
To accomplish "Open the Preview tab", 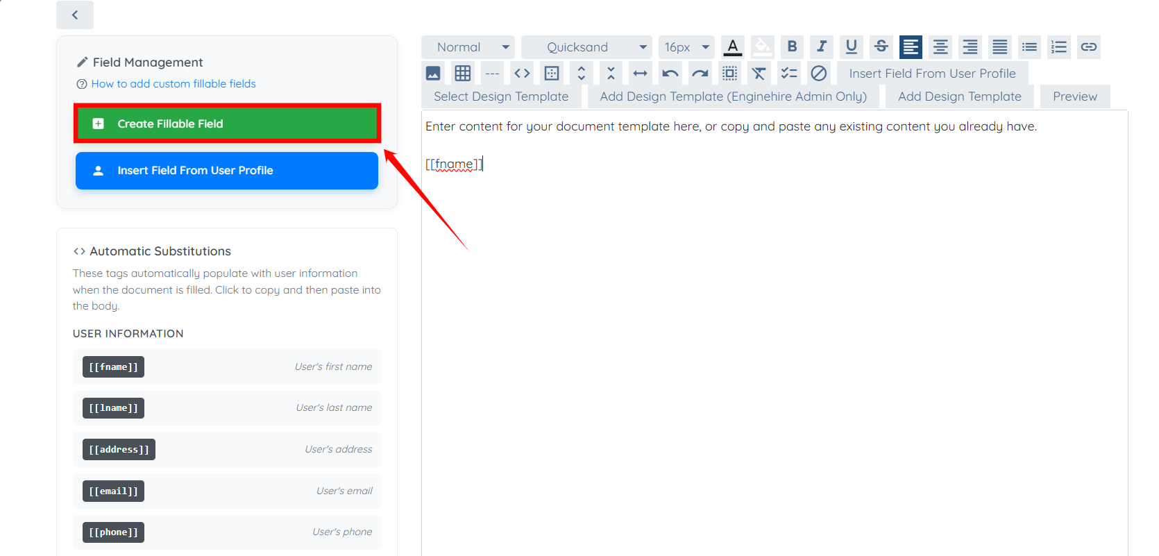I will point(1075,96).
